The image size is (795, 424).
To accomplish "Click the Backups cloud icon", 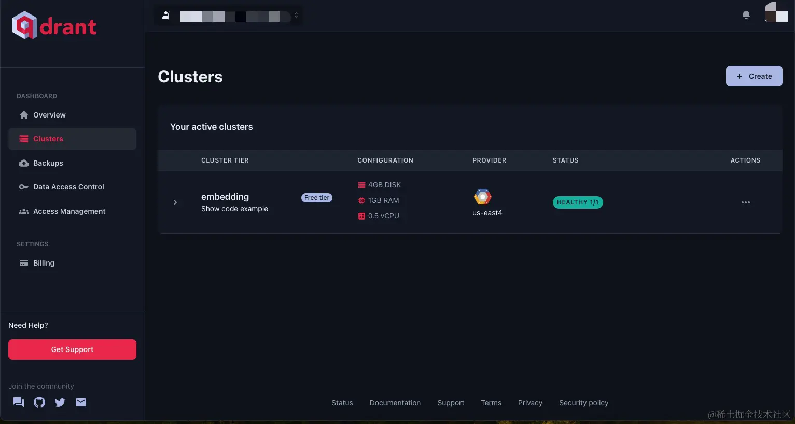I will pyautogui.click(x=24, y=163).
